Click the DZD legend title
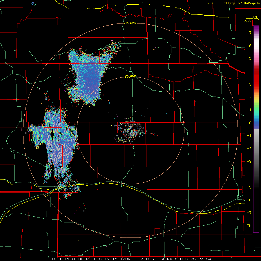 point(255,17)
